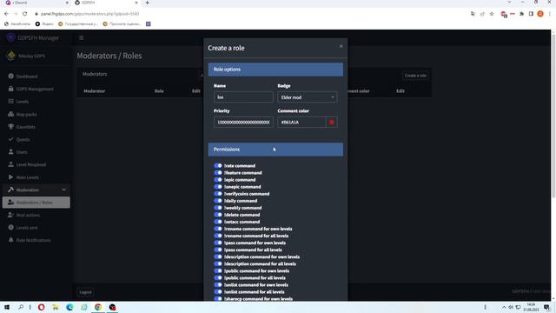Click the Comment color hex field
556x313 pixels.
pos(301,122)
